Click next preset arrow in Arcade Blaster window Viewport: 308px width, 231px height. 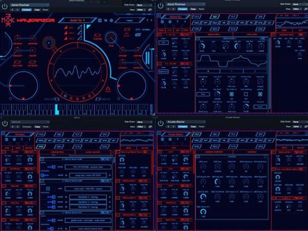click(x=172, y=126)
